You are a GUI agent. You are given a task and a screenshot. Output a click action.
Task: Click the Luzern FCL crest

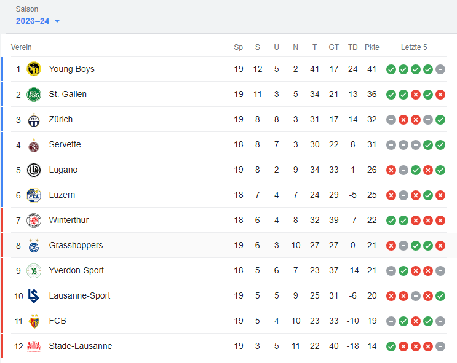(34, 195)
